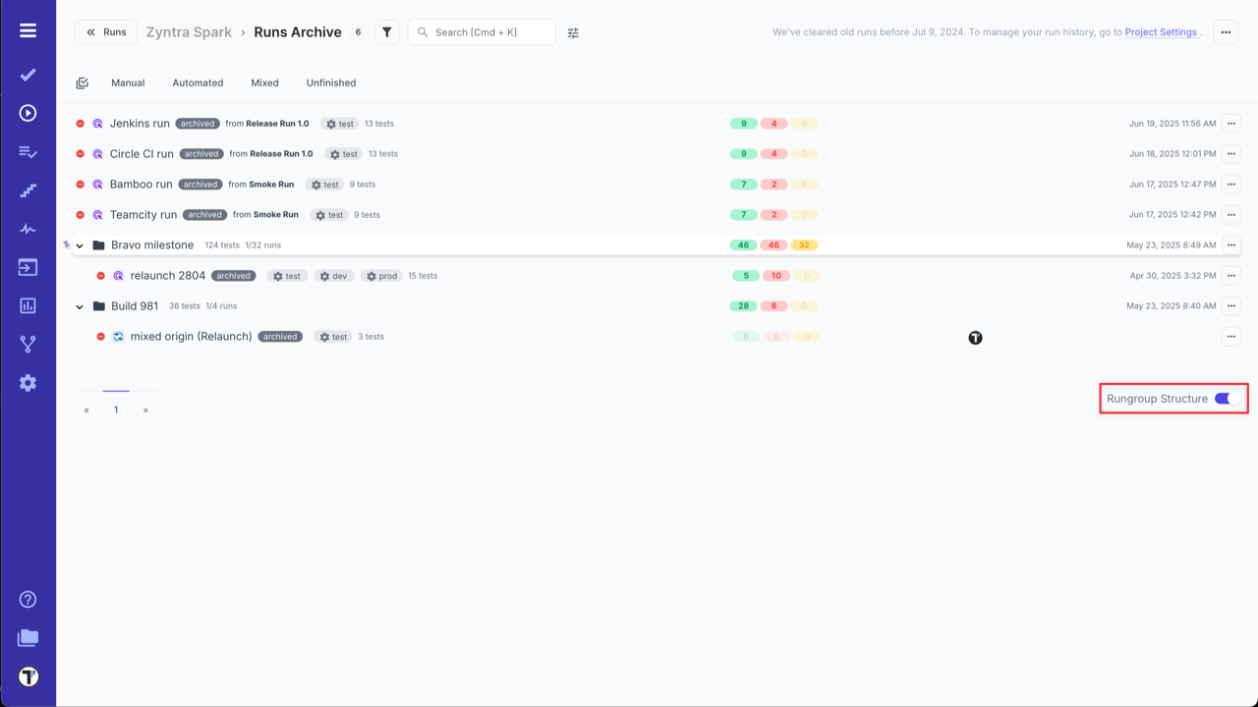Screen dimensions: 1258x707
Task: Switch to the Automated filter tab
Action: coord(198,82)
